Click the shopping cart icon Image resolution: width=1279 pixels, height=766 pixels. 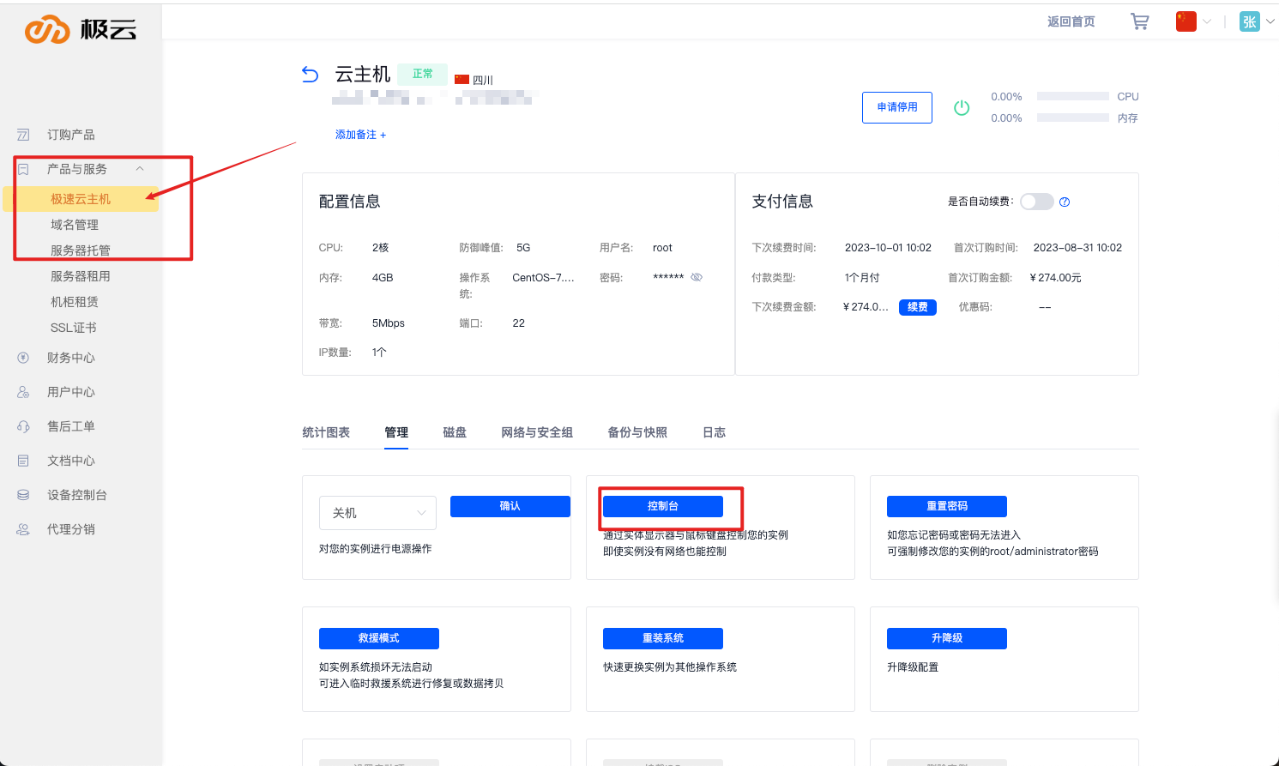point(1139,21)
